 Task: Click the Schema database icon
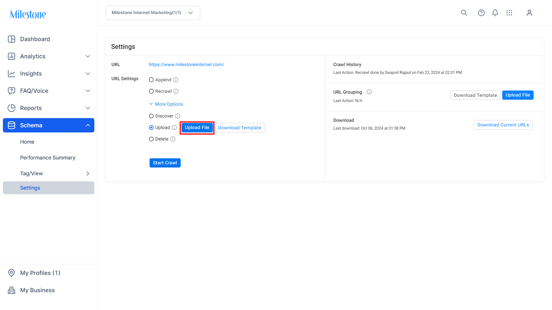(12, 125)
